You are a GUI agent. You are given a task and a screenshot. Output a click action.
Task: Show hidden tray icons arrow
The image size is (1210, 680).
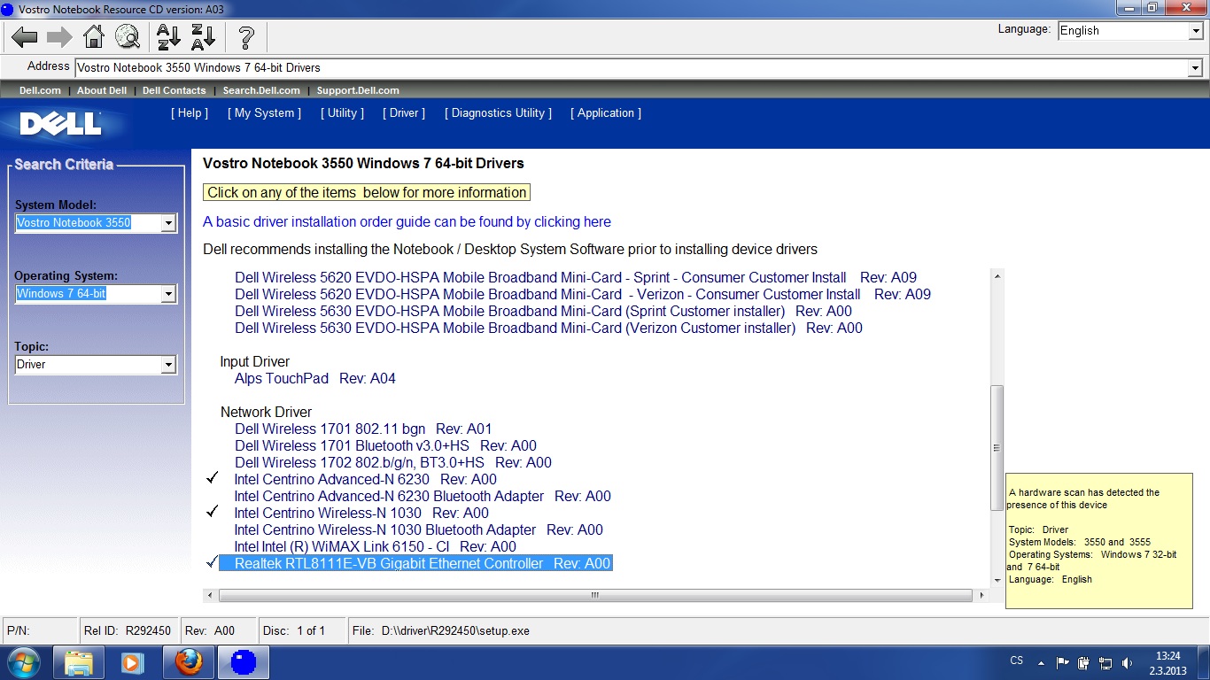point(1041,662)
